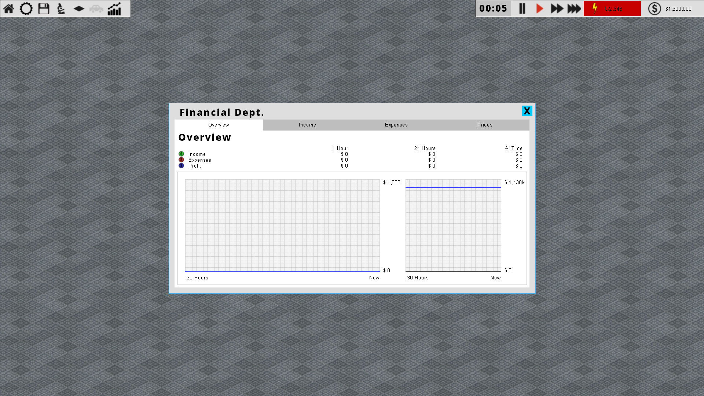The height and width of the screenshot is (396, 704).
Task: Switch to the Income tab
Action: [x=307, y=125]
